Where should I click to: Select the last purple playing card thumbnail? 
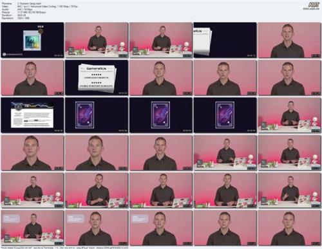pyautogui.click(x=225, y=115)
